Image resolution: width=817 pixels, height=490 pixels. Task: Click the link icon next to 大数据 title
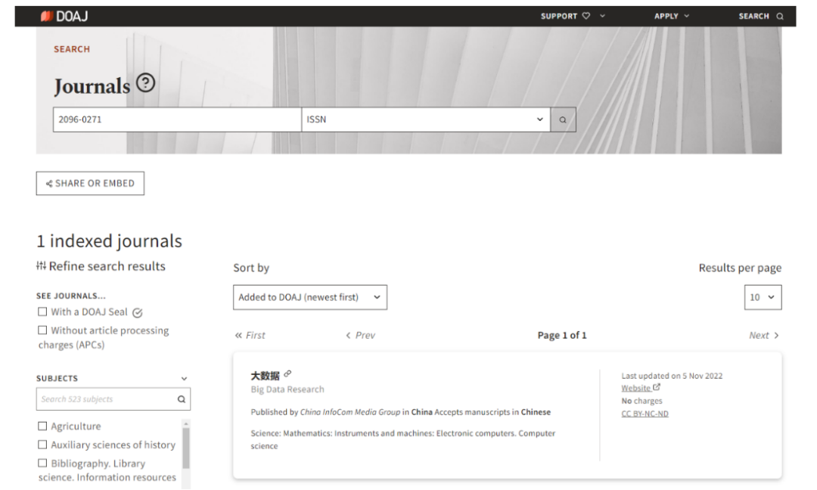pyautogui.click(x=287, y=374)
